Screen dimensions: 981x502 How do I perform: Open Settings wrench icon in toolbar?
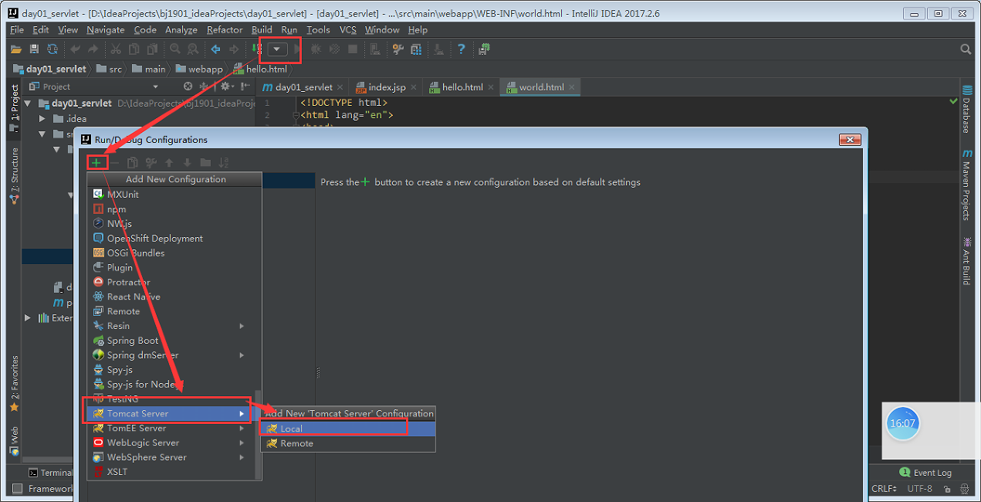398,49
